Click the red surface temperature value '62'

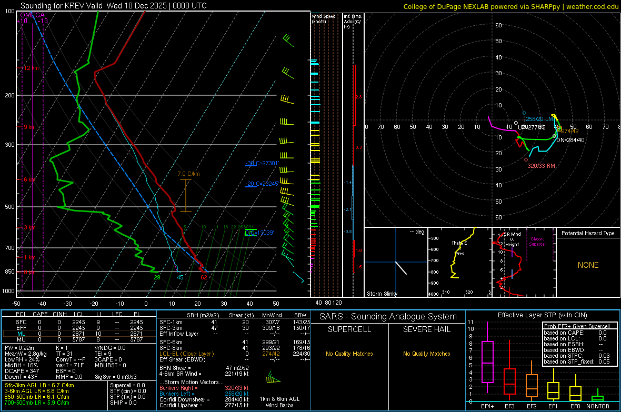[204, 277]
